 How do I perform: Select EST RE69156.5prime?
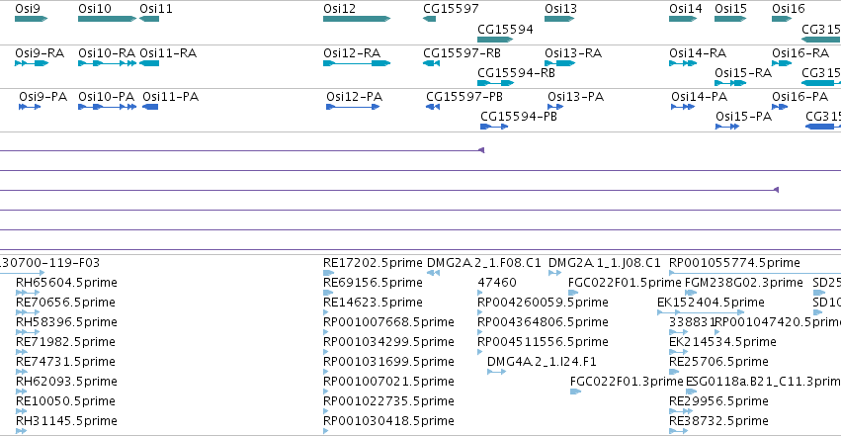[373, 282]
